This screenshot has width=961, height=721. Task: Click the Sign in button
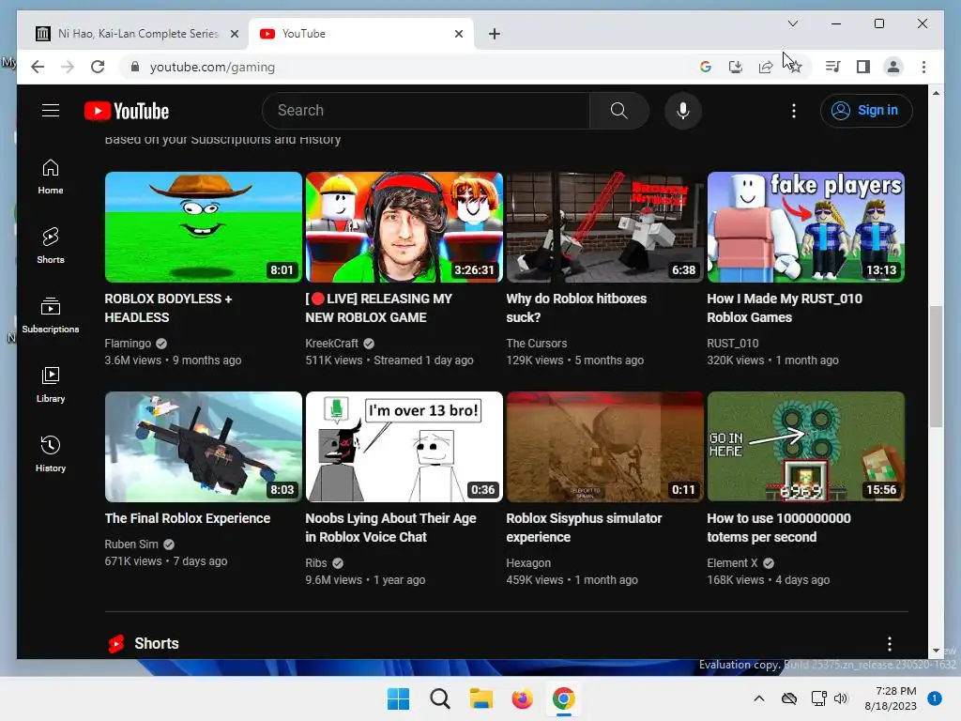(x=866, y=111)
